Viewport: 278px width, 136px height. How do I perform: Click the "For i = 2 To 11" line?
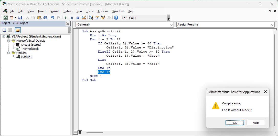pos(105,39)
